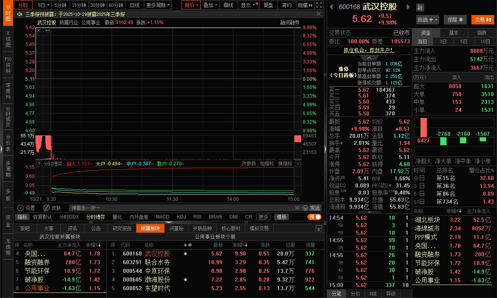Screen dimensions: 497x298
Task: Click the download icon at the bottom panel's right edge
Action: pyautogui.click(x=319, y=228)
